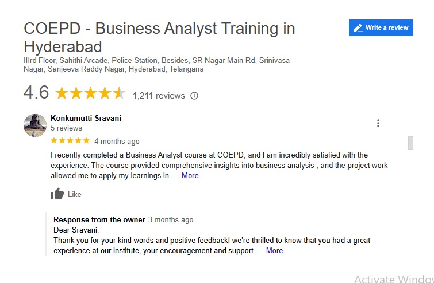Viewport: 434px width, 283px height.
Task: Expand the review text with More
Action: pyautogui.click(x=190, y=176)
